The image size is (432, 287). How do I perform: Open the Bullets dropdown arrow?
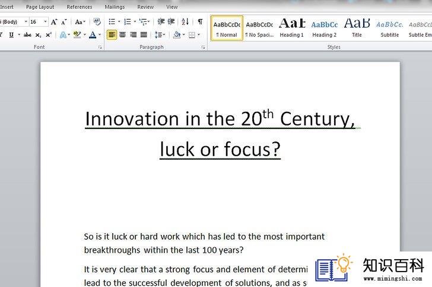click(119, 22)
